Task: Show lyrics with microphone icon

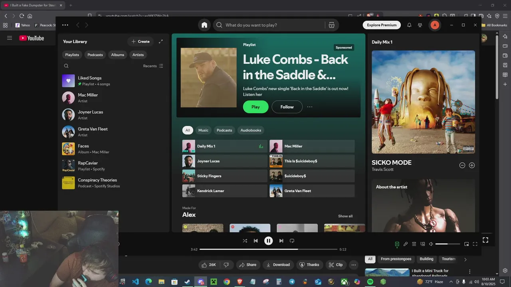Action: pyautogui.click(x=406, y=244)
